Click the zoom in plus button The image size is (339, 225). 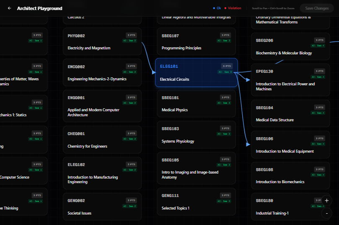(327, 201)
